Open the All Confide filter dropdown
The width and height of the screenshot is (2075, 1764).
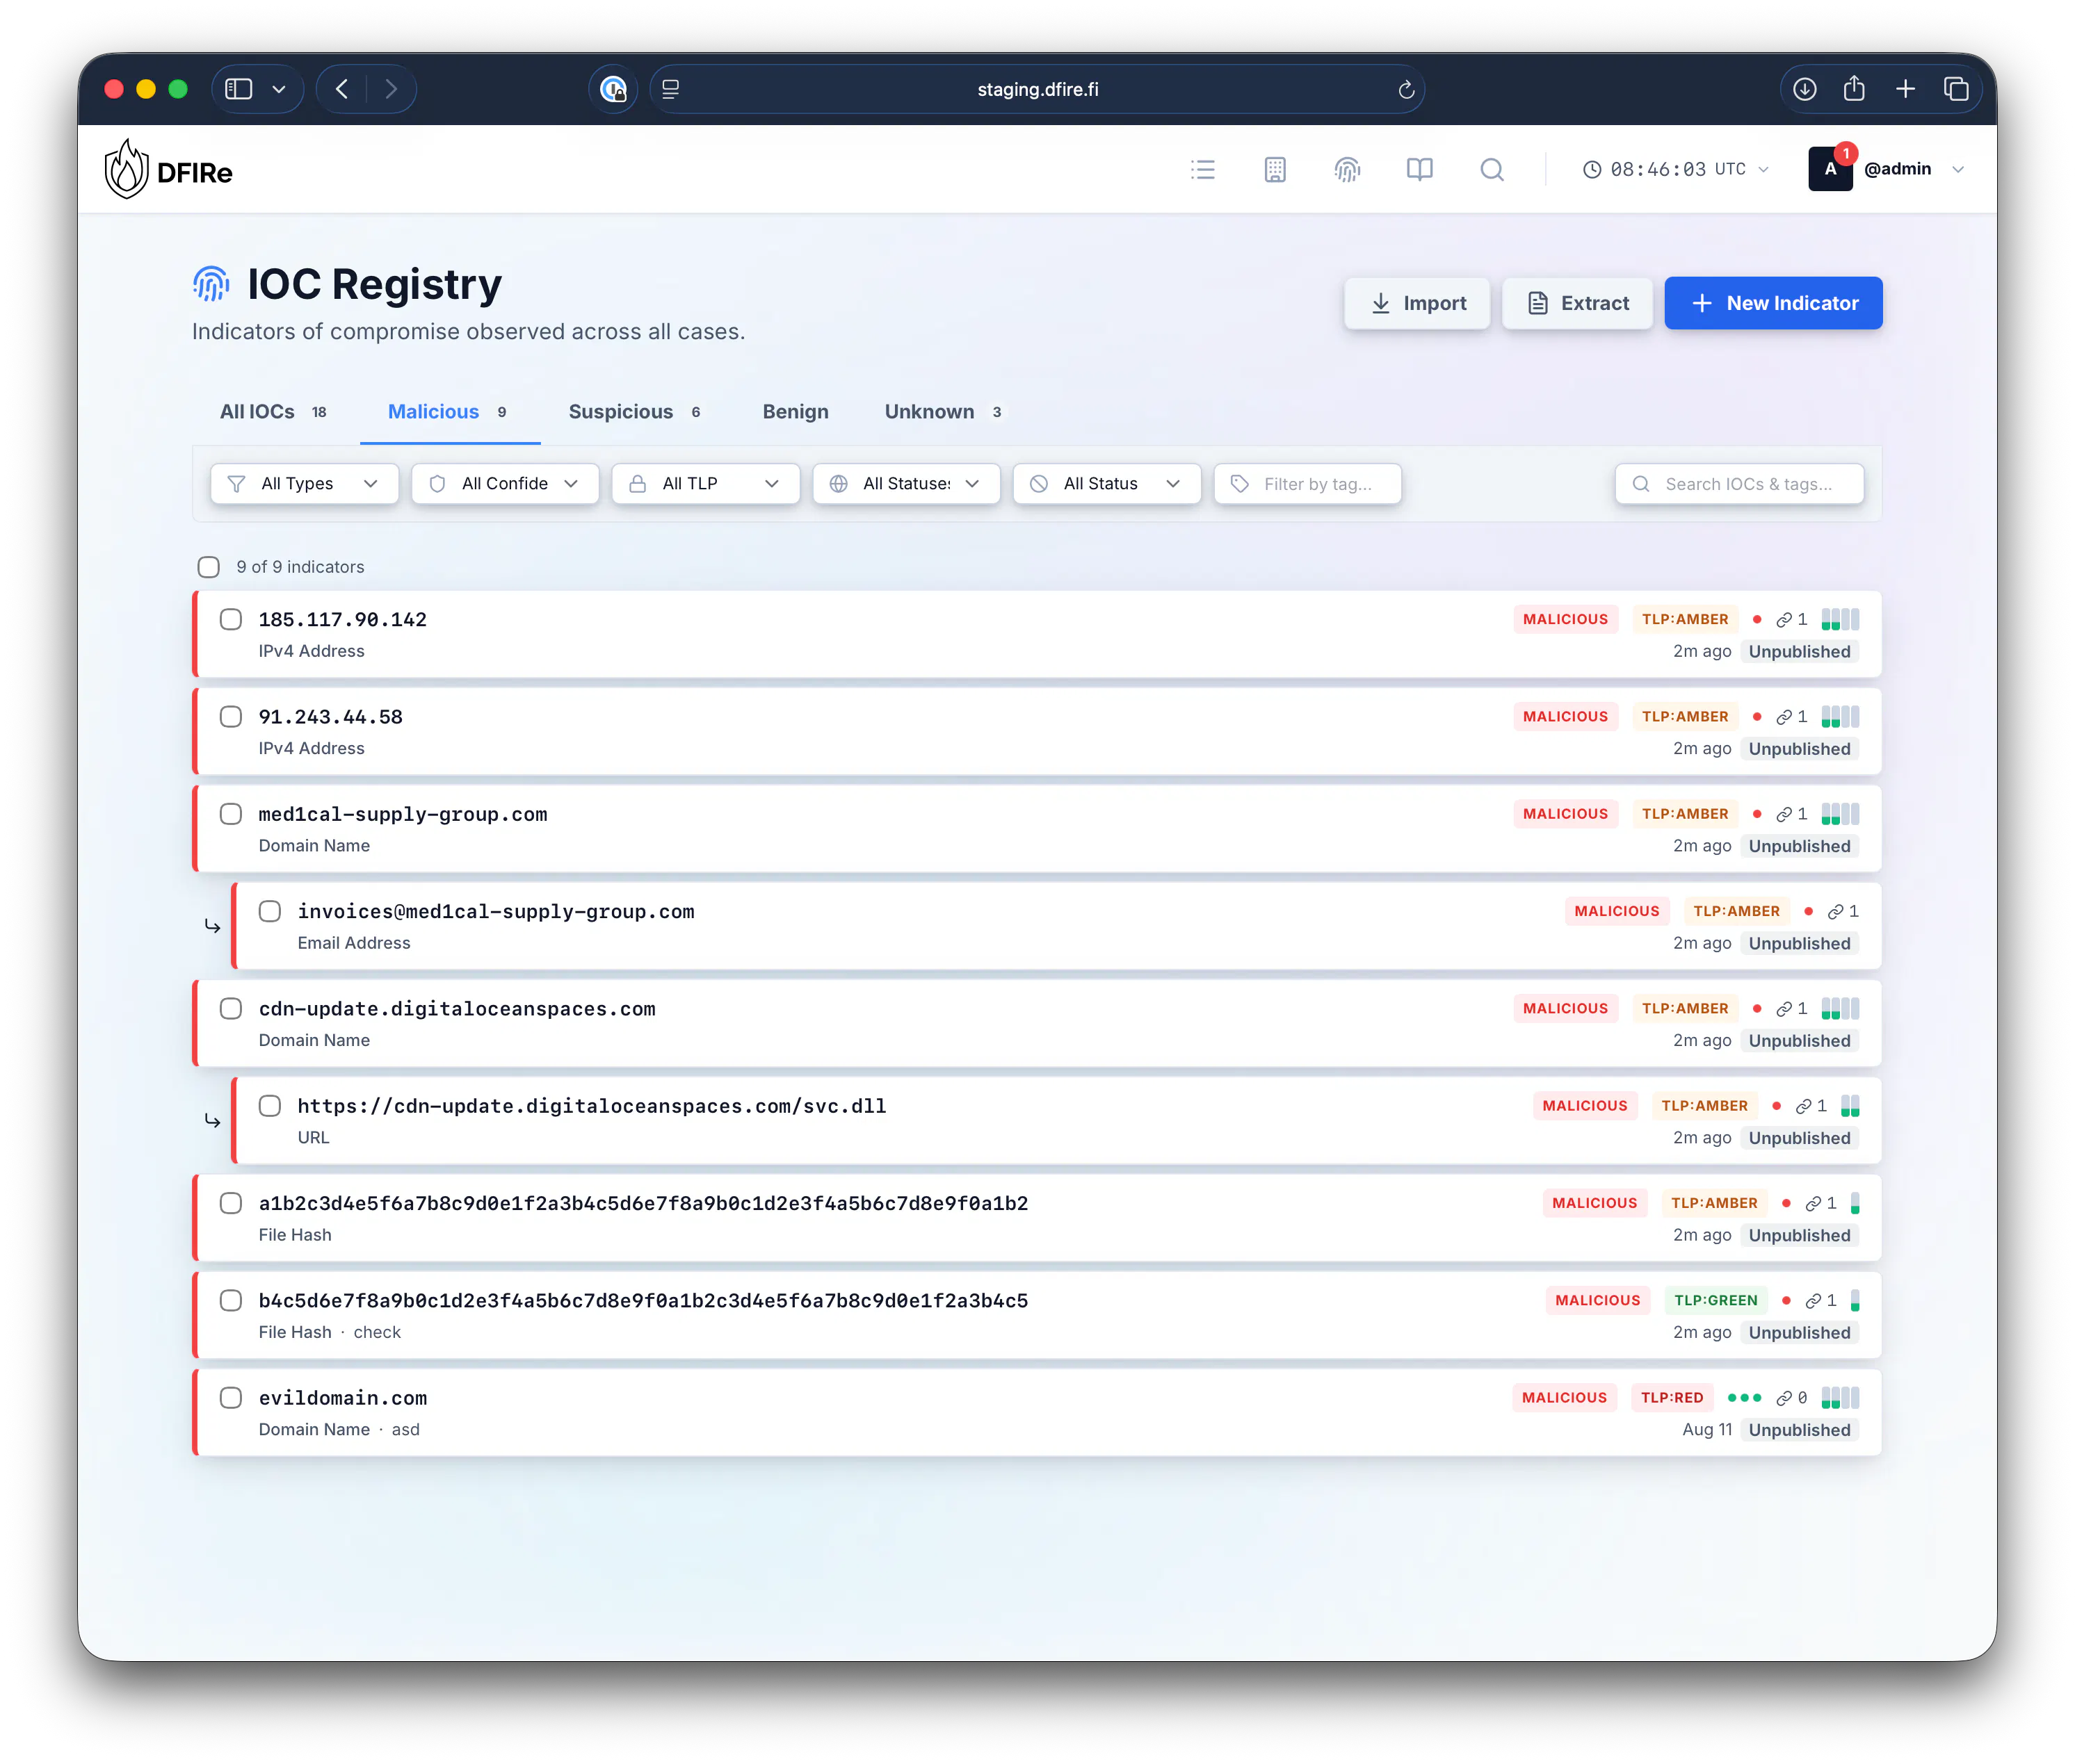pyautogui.click(x=504, y=484)
